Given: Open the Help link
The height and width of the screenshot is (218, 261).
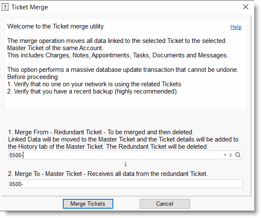Looking at the screenshot, I should tap(236, 27).
